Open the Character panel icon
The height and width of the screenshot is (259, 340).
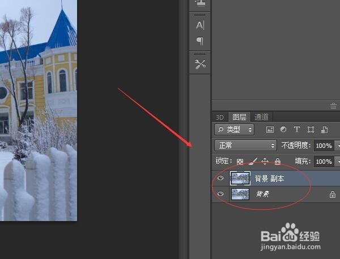click(200, 25)
